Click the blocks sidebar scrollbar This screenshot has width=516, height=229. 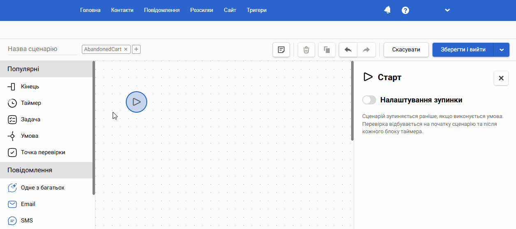coord(94,127)
